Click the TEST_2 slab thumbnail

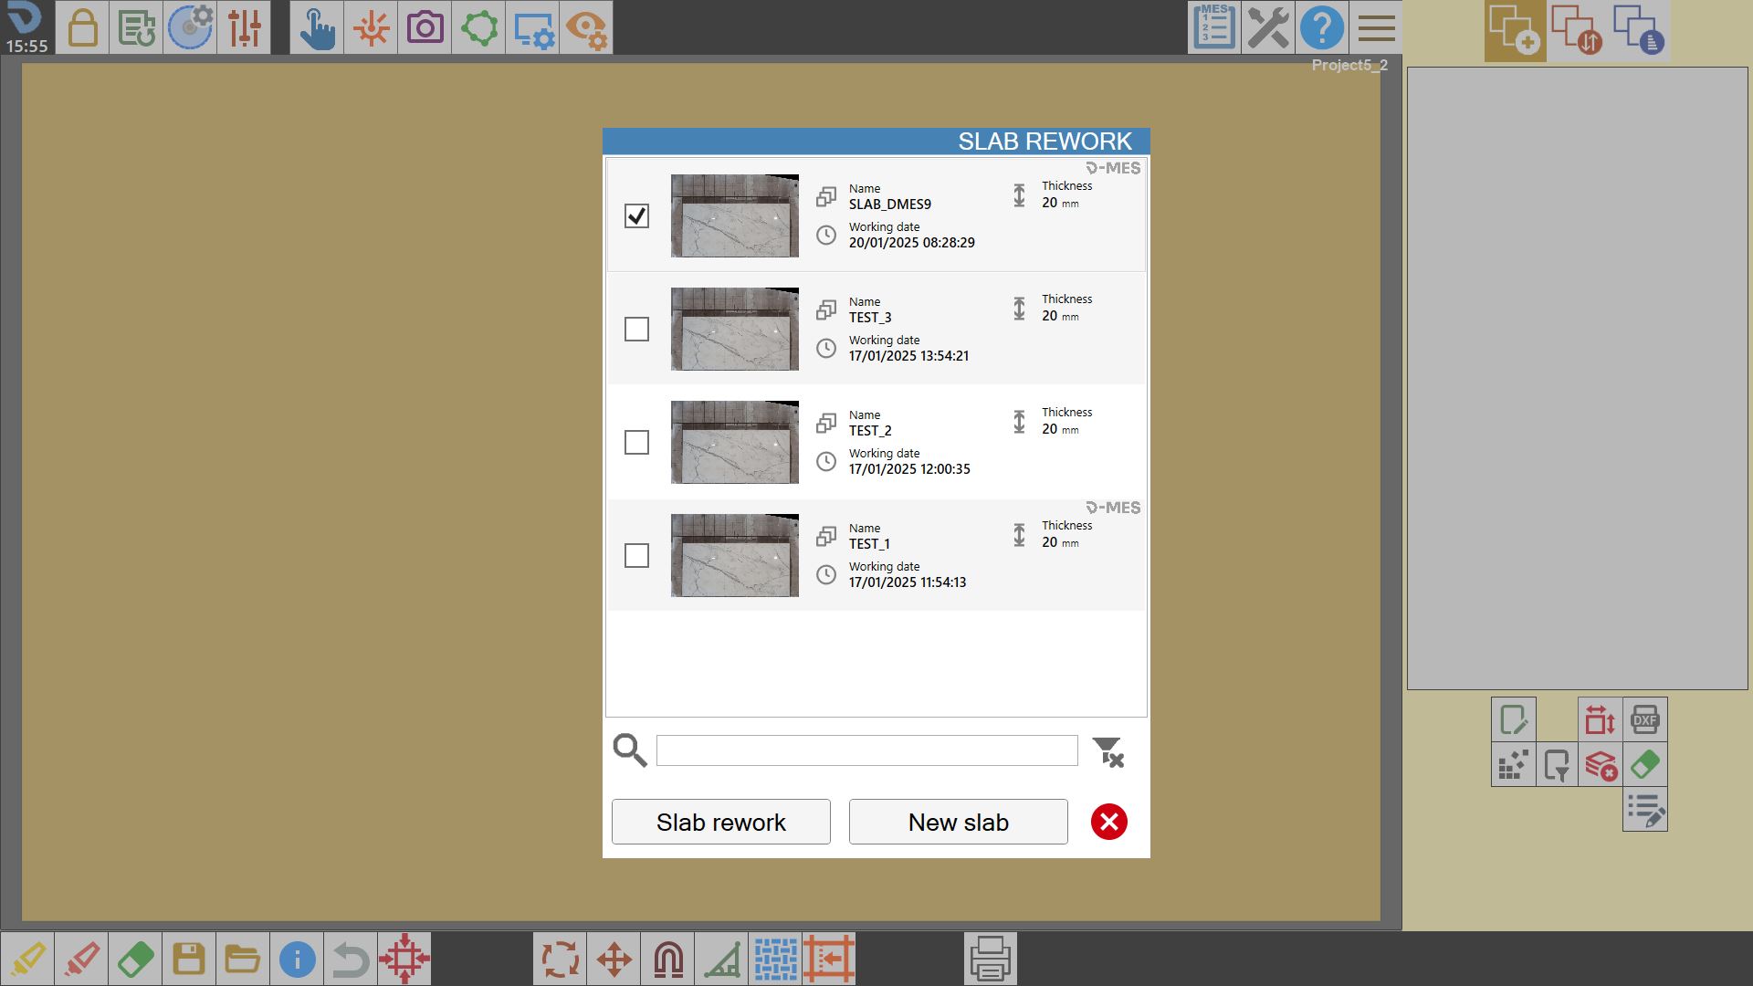[x=735, y=442]
